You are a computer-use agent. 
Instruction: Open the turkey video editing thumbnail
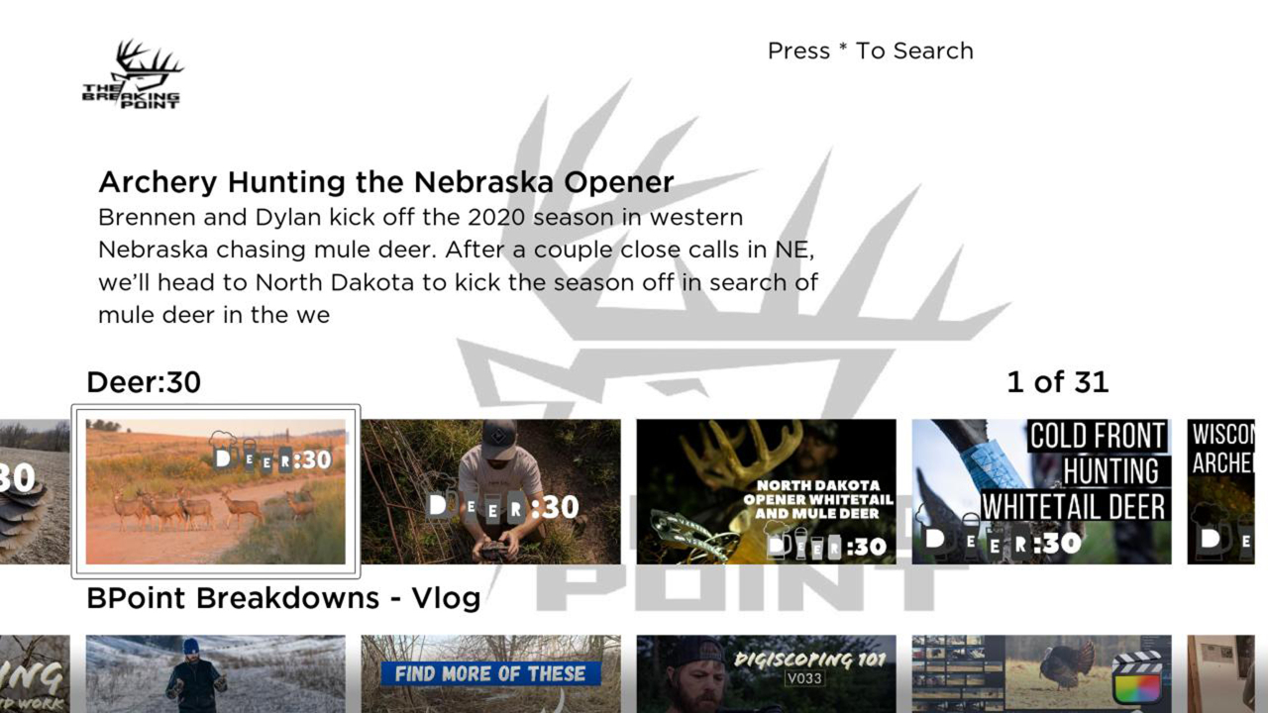click(1041, 674)
